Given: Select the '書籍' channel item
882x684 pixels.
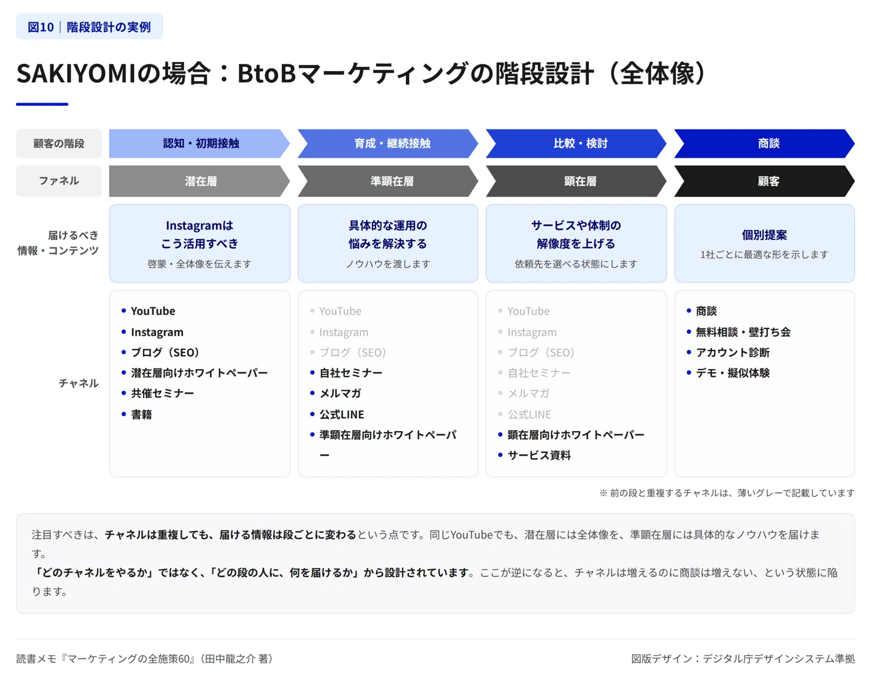Looking at the screenshot, I should coord(142,414).
